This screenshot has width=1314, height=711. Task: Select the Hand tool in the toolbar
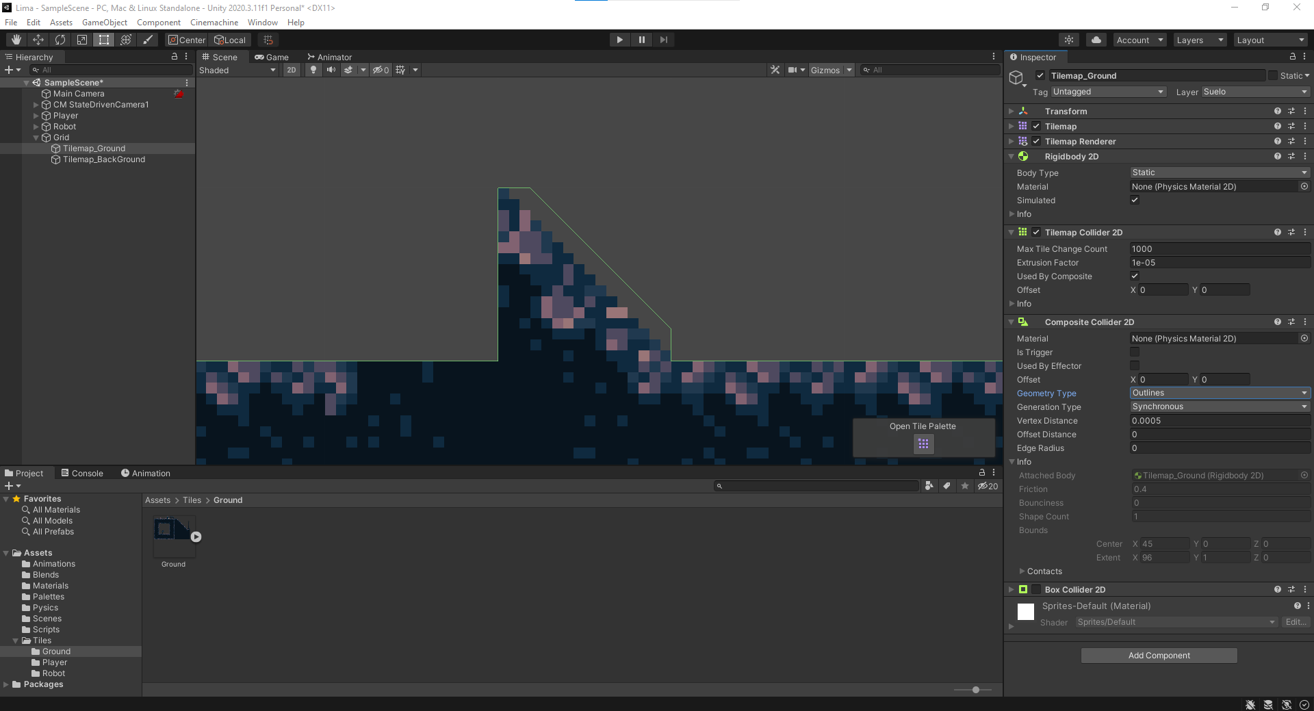[x=15, y=39]
